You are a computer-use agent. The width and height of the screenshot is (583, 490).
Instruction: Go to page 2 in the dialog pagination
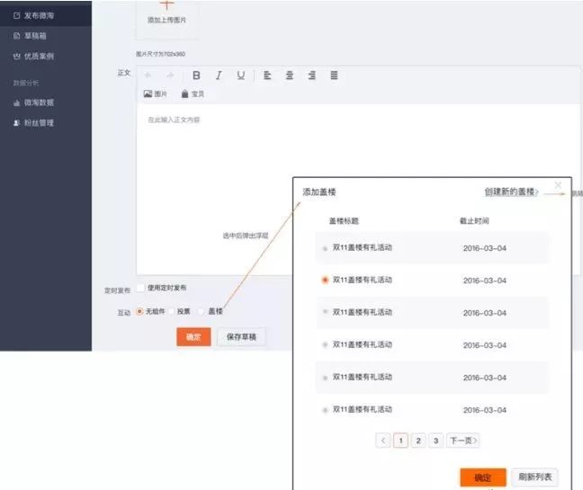tap(418, 441)
